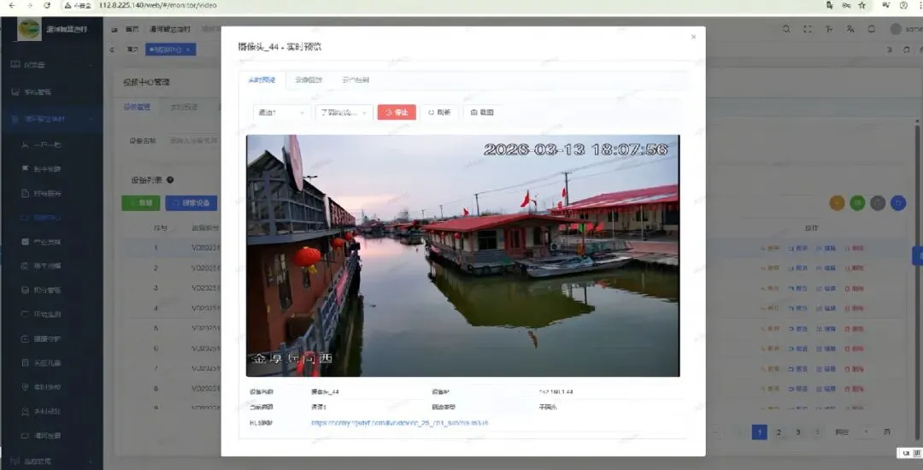923x470 pixels.
Task: Click edit action in row 8
Action: coord(826,389)
